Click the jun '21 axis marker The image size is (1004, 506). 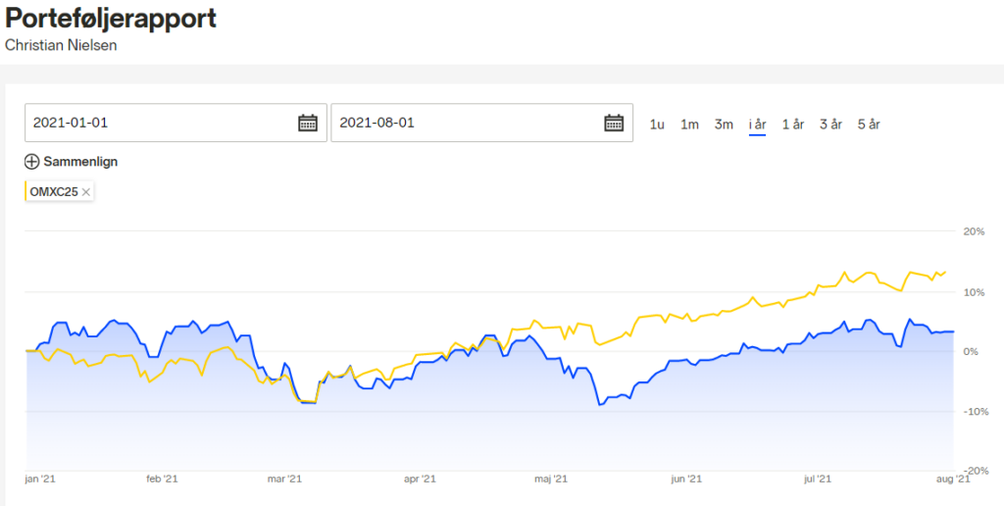(685, 479)
